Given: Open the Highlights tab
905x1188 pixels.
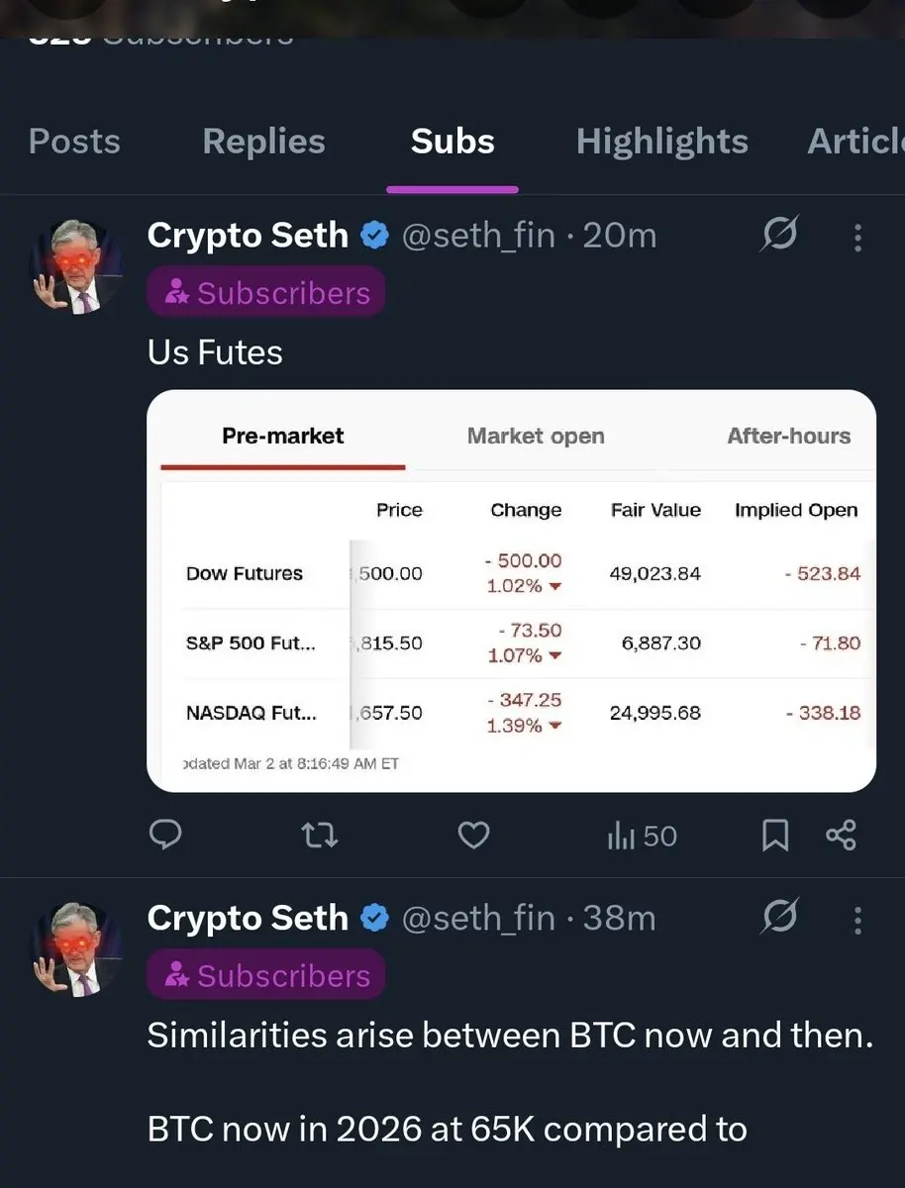Looking at the screenshot, I should coord(661,143).
